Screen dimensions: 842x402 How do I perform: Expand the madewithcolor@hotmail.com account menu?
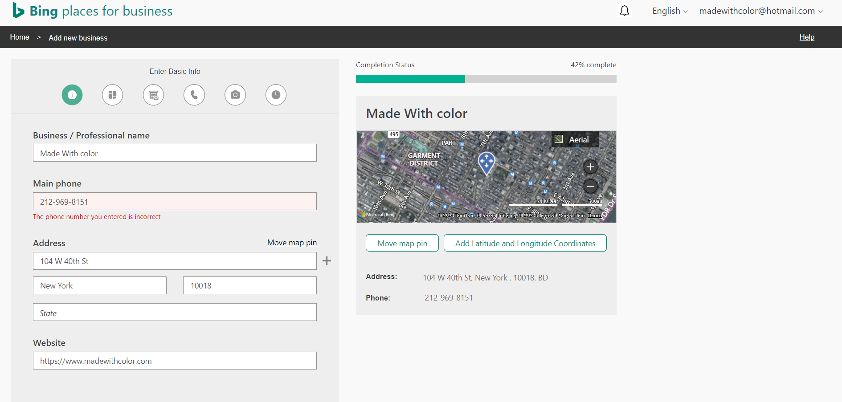pos(761,11)
